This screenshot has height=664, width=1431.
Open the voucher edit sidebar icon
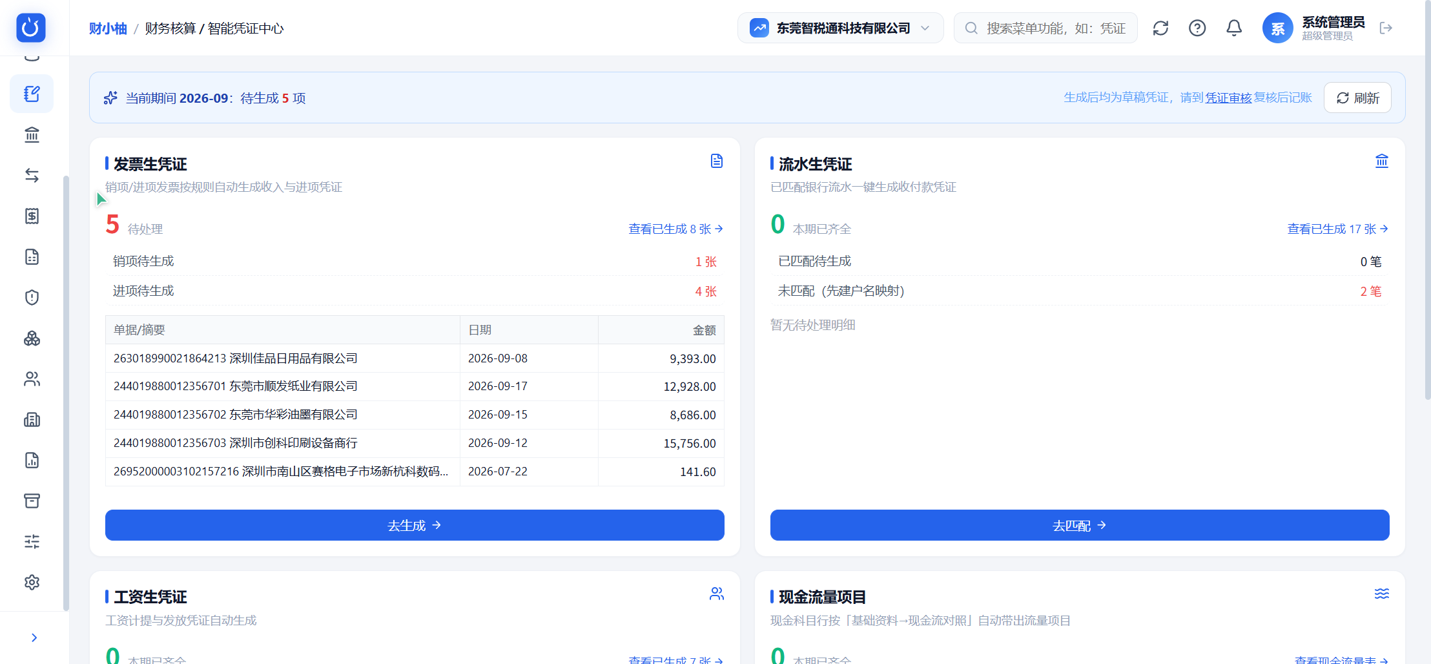coord(32,94)
